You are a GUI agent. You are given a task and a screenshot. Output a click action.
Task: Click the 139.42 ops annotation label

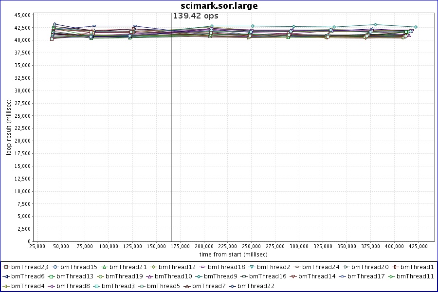[x=196, y=16]
